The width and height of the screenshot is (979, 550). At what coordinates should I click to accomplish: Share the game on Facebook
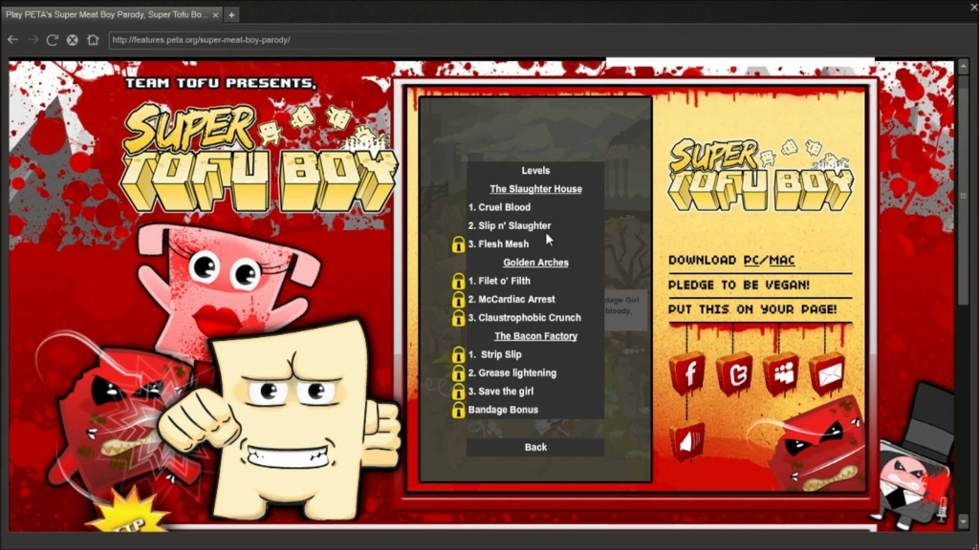[x=688, y=374]
